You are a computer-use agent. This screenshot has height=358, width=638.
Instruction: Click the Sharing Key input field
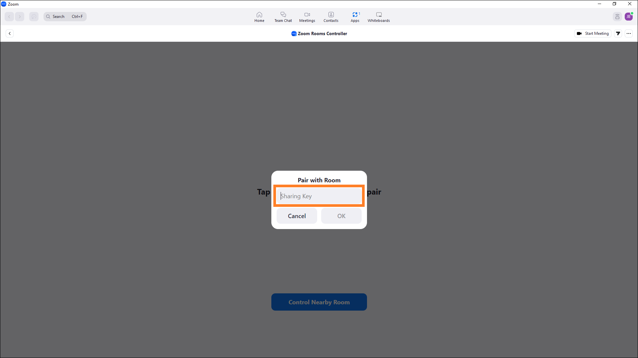click(319, 196)
